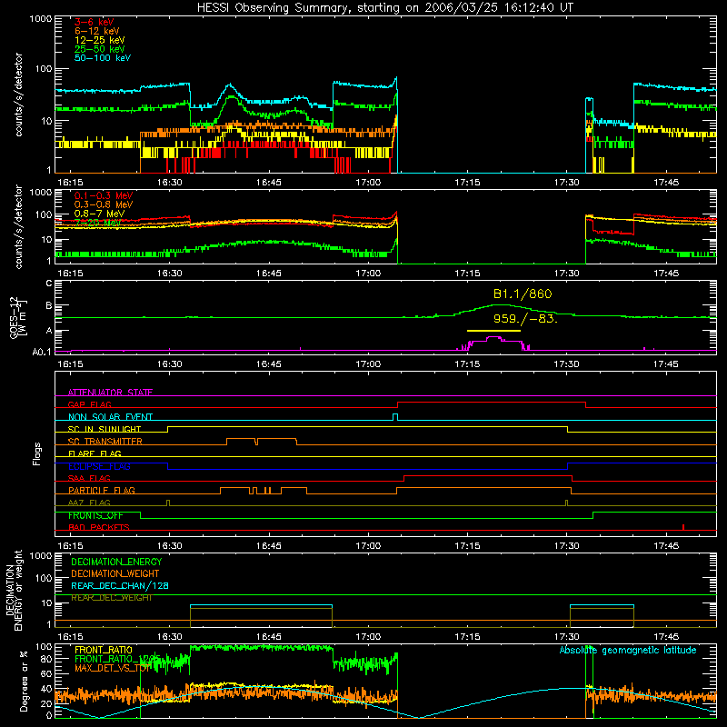Select the PARTICLE_FLAG label
This screenshot has width=727, height=727.
click(x=102, y=490)
